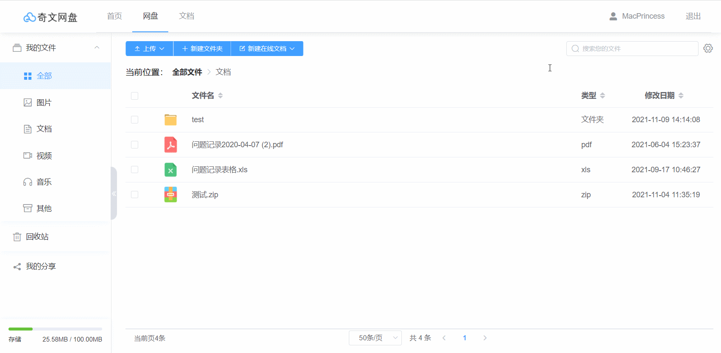
Task: Collapse the 我的文件 section chevron
Action: (x=97, y=48)
